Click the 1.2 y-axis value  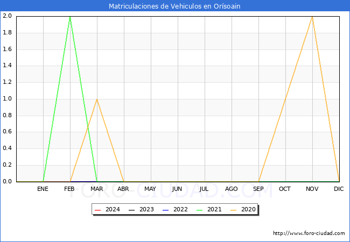point(7,82)
